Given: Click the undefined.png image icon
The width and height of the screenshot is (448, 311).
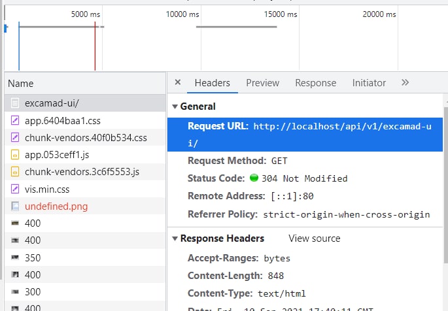Looking at the screenshot, I should pyautogui.click(x=14, y=206).
